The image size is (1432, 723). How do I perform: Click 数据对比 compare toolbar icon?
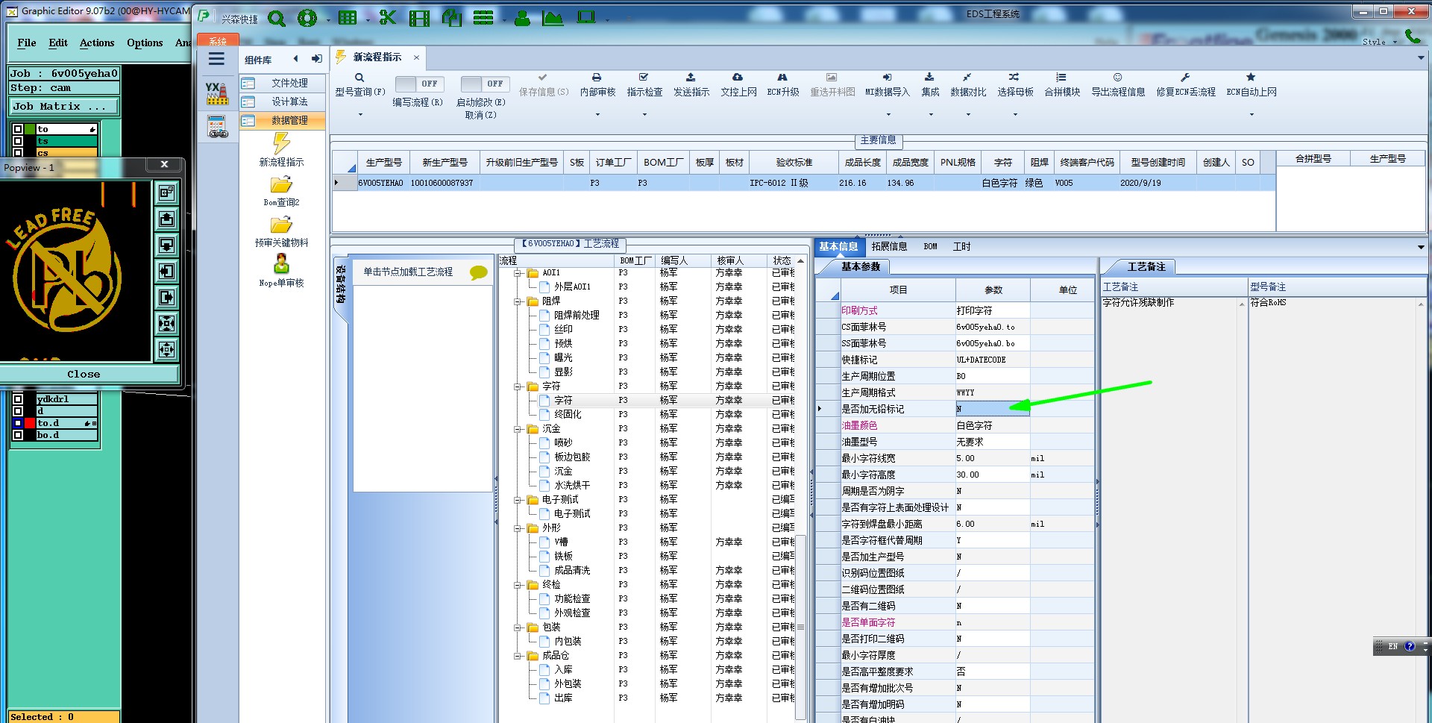tap(967, 78)
